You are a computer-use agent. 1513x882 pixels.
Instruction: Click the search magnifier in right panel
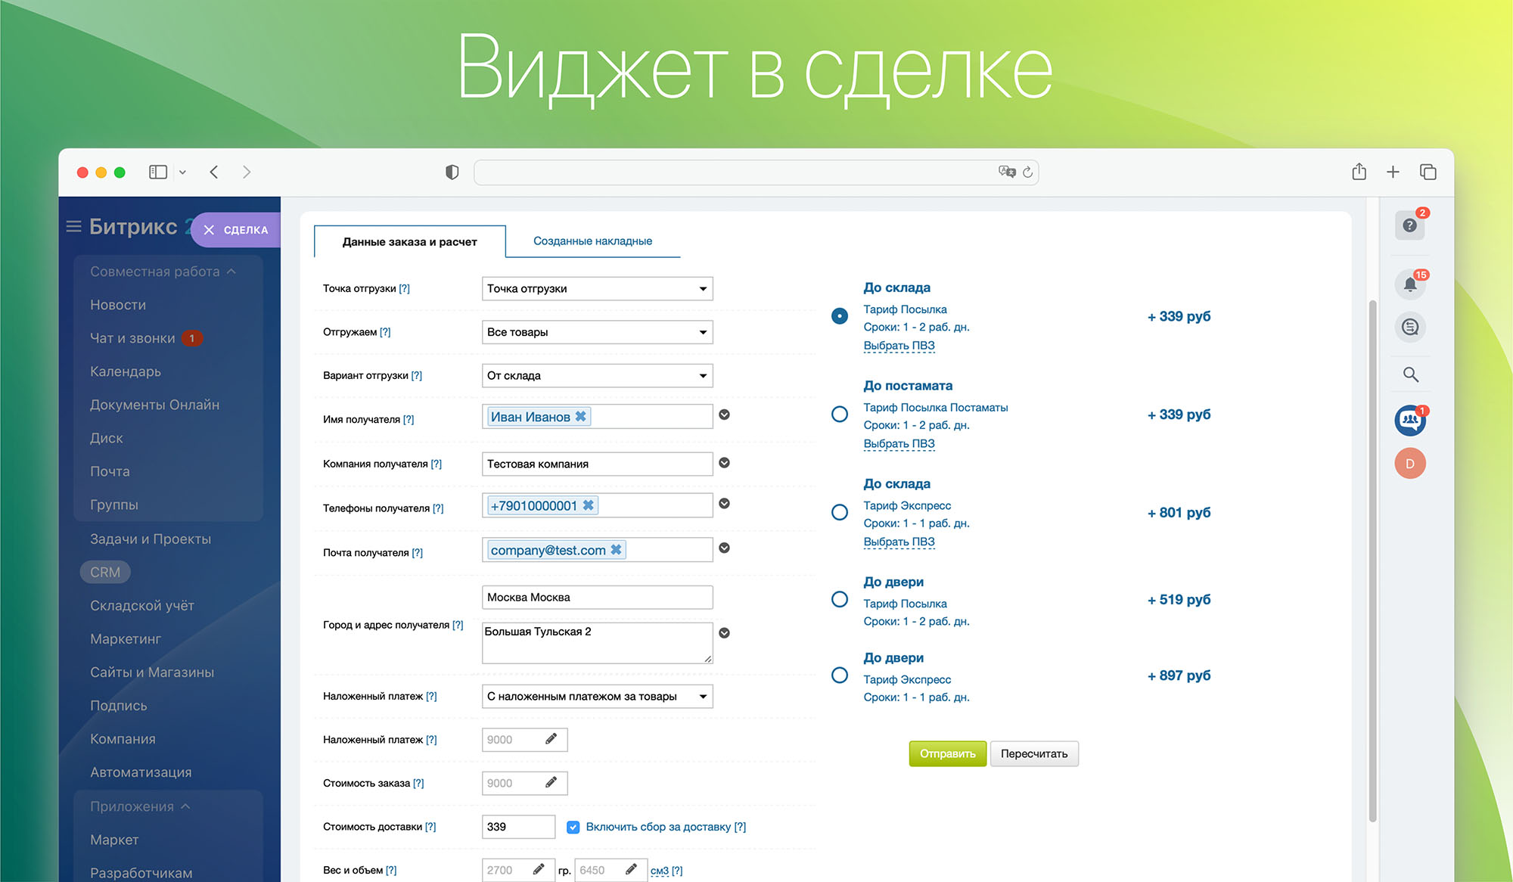tap(1410, 374)
